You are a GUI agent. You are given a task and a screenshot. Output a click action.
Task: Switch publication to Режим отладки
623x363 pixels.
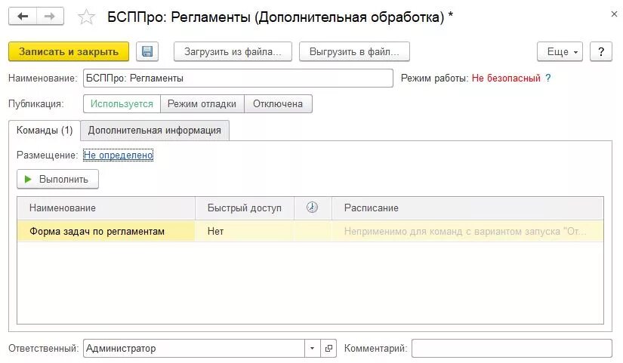click(202, 104)
